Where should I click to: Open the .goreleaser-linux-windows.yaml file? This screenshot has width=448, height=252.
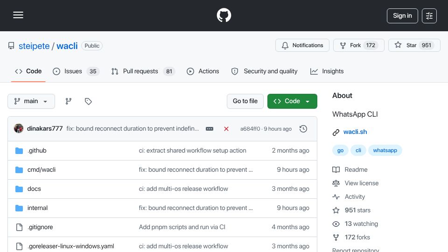70,246
